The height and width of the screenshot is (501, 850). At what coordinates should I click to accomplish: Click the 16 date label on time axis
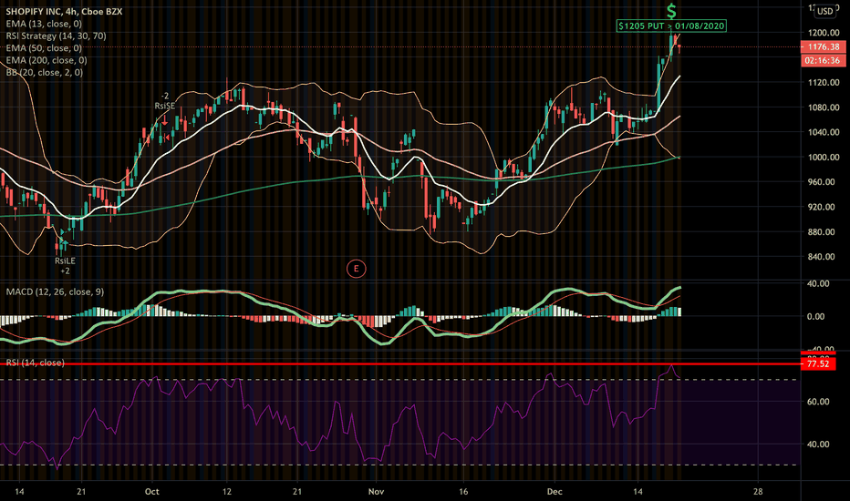pyautogui.click(x=463, y=492)
